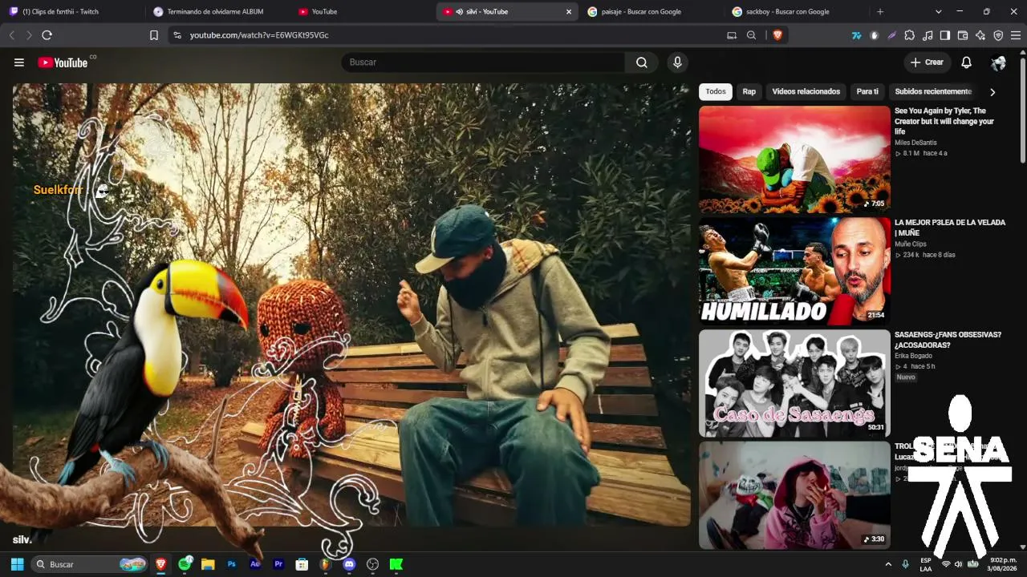1027x577 pixels.
Task: Open Brave Shields lion icon
Action: [777, 35]
